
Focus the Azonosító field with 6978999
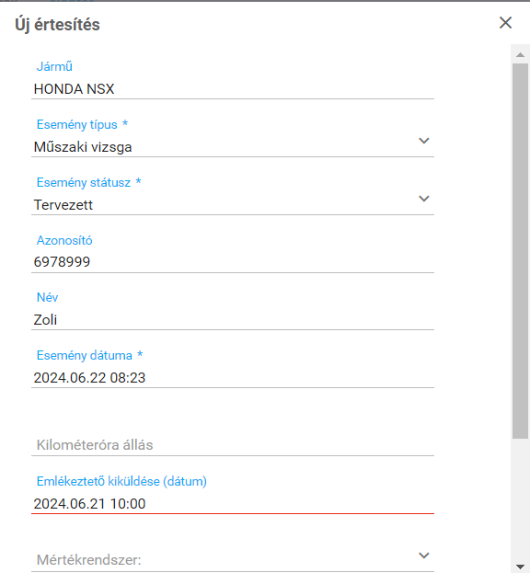[233, 262]
